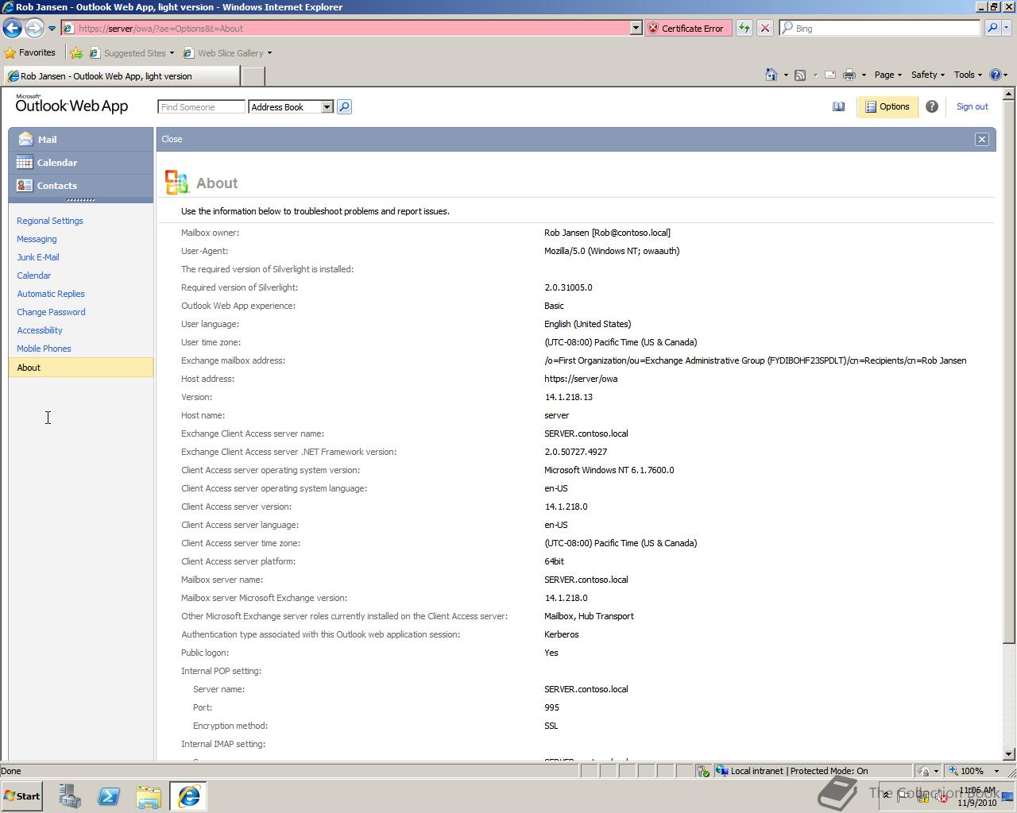Open the Page menu
The height and width of the screenshot is (813, 1017).
point(887,75)
